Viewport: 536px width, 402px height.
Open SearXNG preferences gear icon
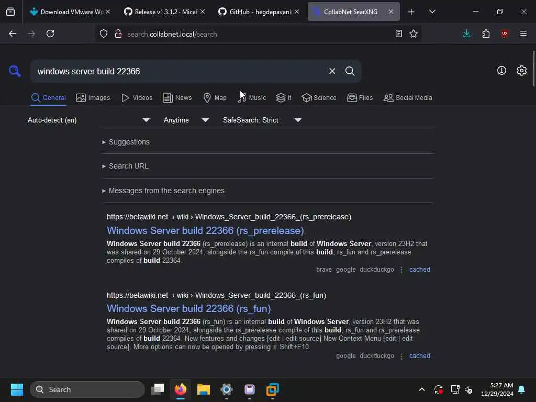(x=521, y=71)
